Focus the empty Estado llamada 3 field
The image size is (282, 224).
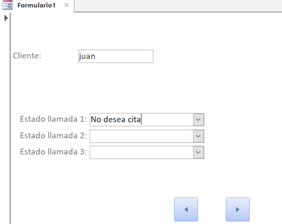141,152
